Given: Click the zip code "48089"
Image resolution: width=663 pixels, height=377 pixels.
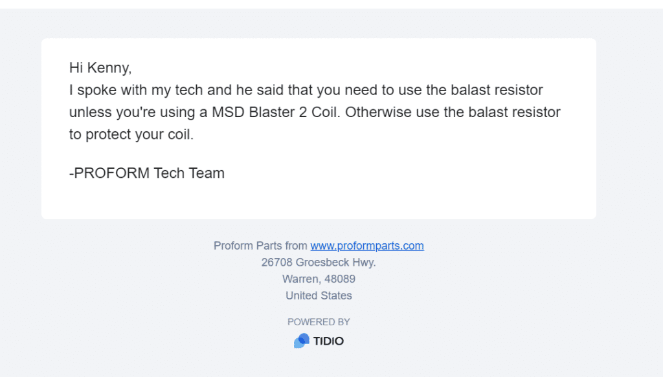Looking at the screenshot, I should [x=339, y=279].
